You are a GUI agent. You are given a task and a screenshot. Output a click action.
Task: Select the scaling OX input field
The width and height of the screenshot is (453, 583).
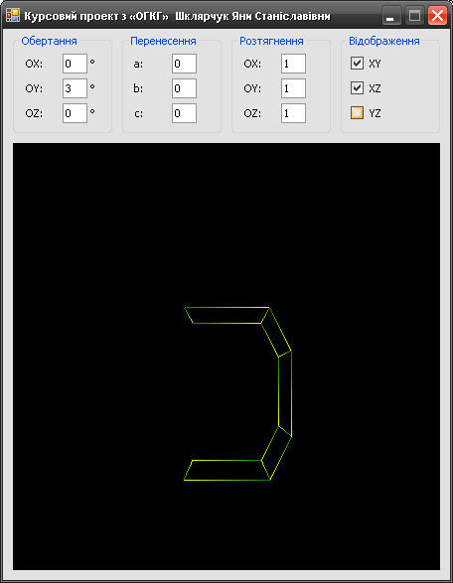click(293, 64)
